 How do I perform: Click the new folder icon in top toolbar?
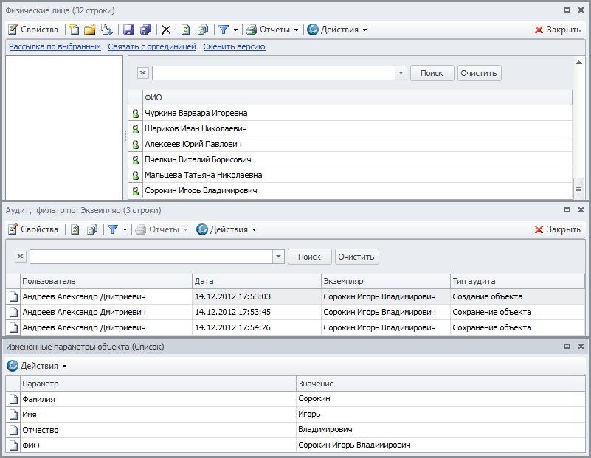[x=90, y=30]
